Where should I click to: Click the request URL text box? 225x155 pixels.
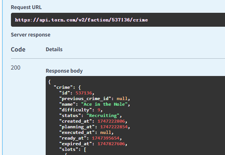(118, 20)
